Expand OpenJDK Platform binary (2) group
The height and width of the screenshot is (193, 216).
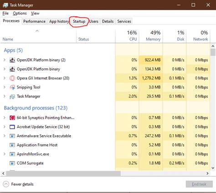[5, 60]
